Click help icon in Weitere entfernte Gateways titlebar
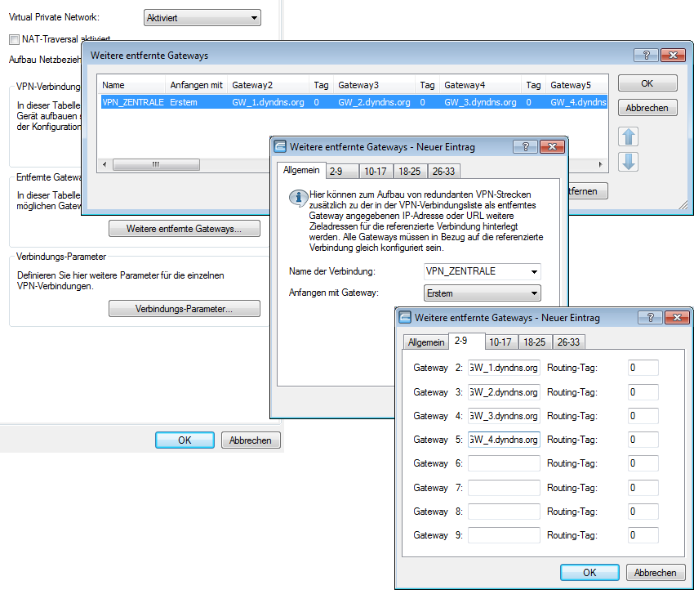The width and height of the screenshot is (694, 590). point(645,55)
